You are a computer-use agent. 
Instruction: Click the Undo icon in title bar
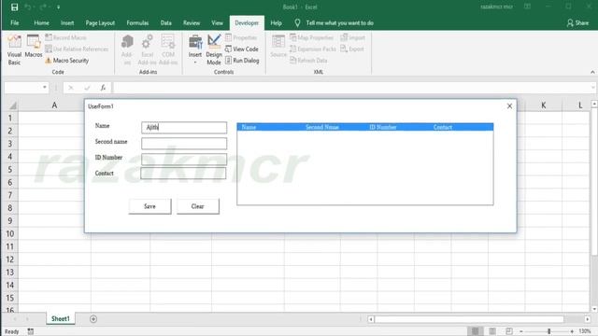pyautogui.click(x=28, y=7)
